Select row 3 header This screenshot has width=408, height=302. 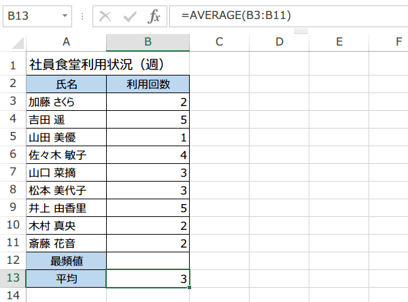(13, 101)
